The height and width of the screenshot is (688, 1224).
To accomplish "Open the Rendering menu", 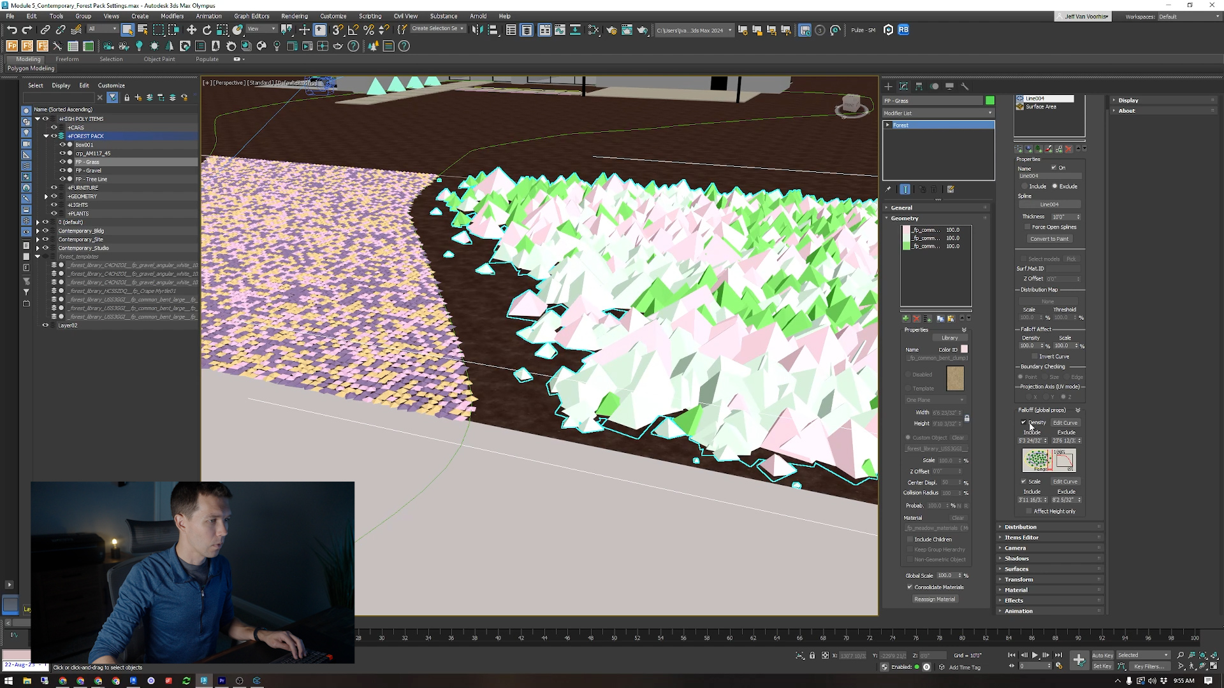I will click(294, 16).
